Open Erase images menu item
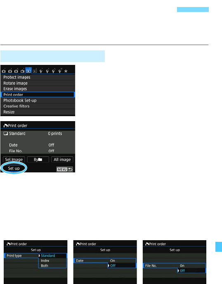Viewport: 222px width, 284px height. pos(38,89)
